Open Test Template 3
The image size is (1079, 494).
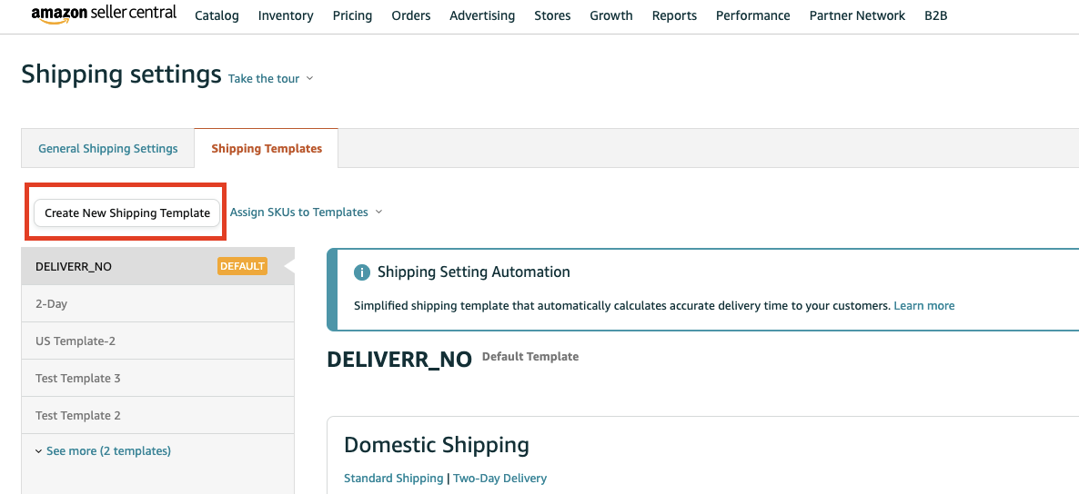[x=78, y=379]
